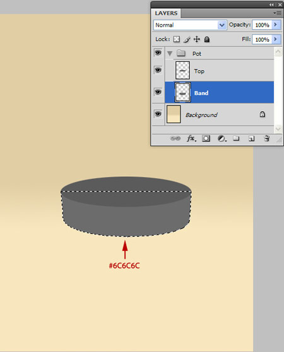Select the Background layer thumbnail
Viewport: 284px width, 352px height.
[x=174, y=114]
